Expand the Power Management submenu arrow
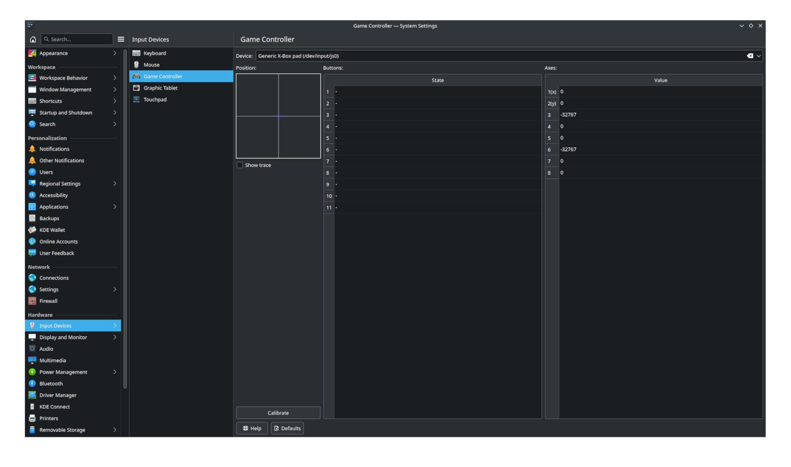The height and width of the screenshot is (467, 791). coord(115,372)
